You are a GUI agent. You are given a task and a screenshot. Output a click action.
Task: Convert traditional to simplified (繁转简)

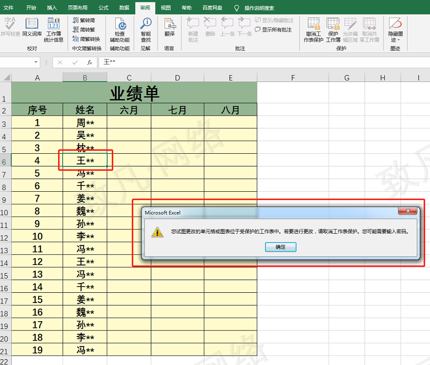point(84,20)
